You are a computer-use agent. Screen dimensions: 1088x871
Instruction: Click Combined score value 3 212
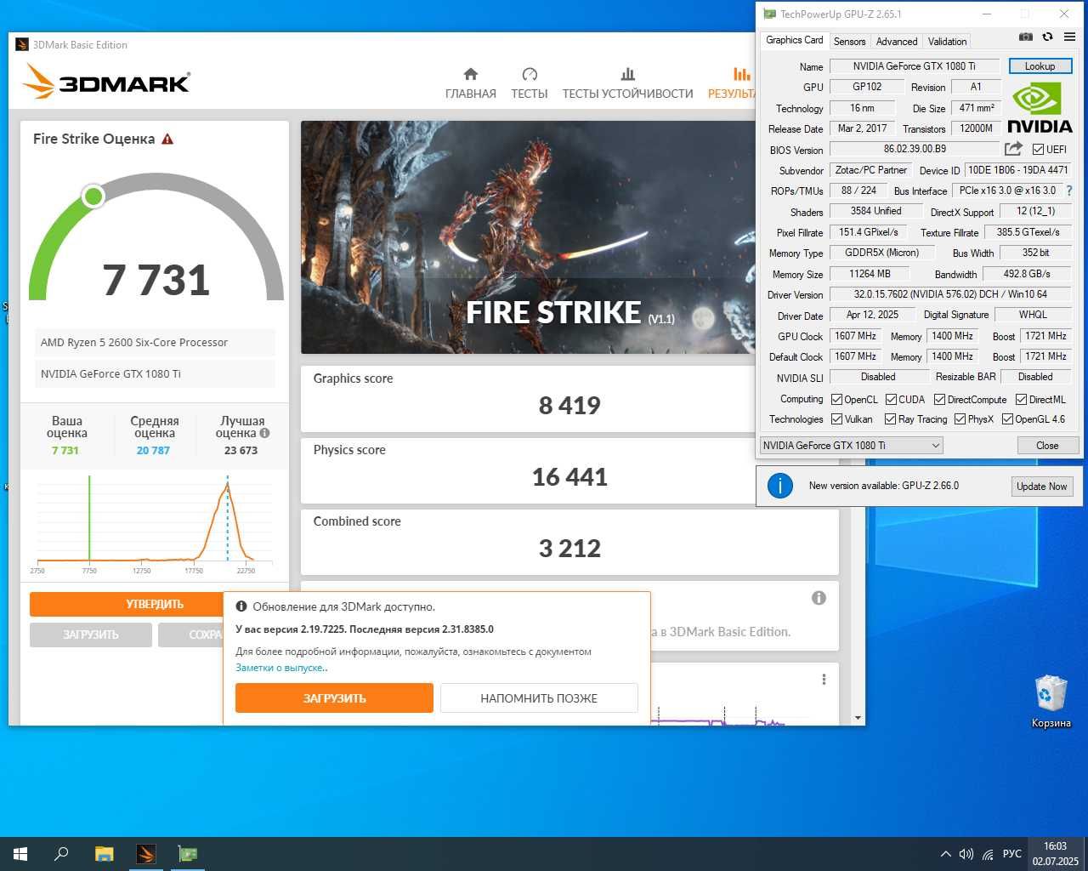pos(569,548)
